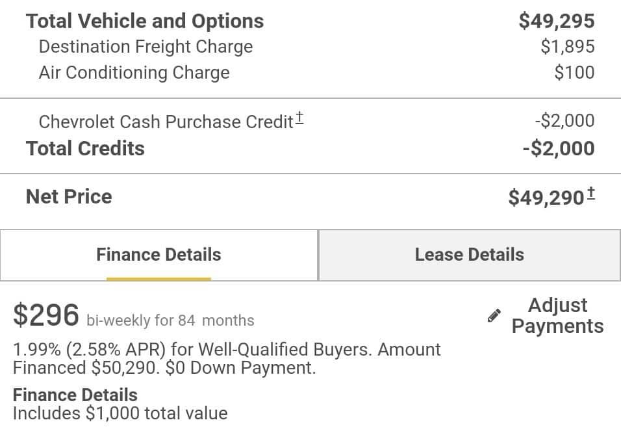
Task: Select the Total Vehicle and Options label
Action: (x=145, y=21)
